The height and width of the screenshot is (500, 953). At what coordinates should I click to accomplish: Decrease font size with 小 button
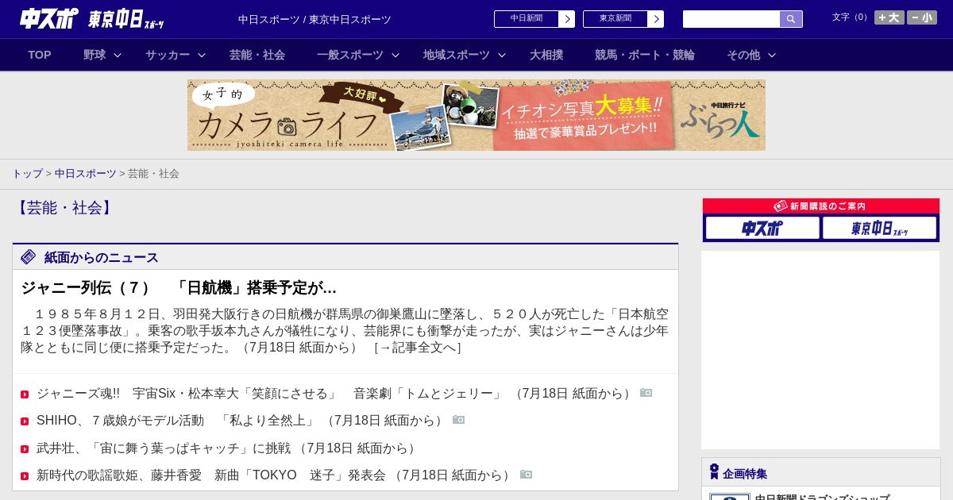921,17
